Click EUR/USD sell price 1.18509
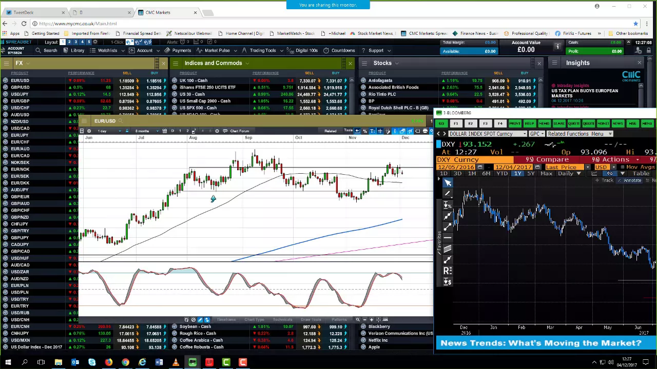Viewport: 657px width, 369px height. 126,81
